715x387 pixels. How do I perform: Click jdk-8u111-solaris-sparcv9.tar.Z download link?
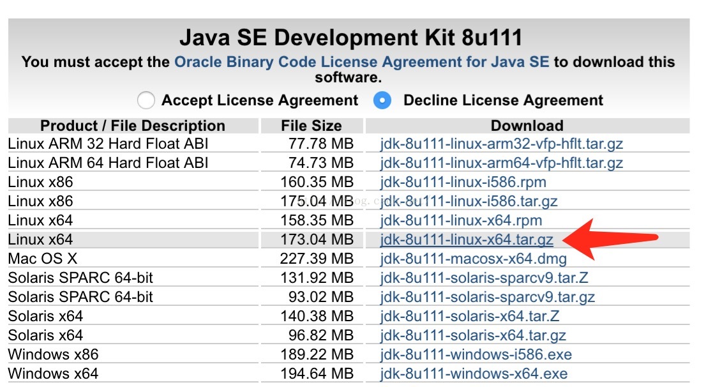[484, 278]
